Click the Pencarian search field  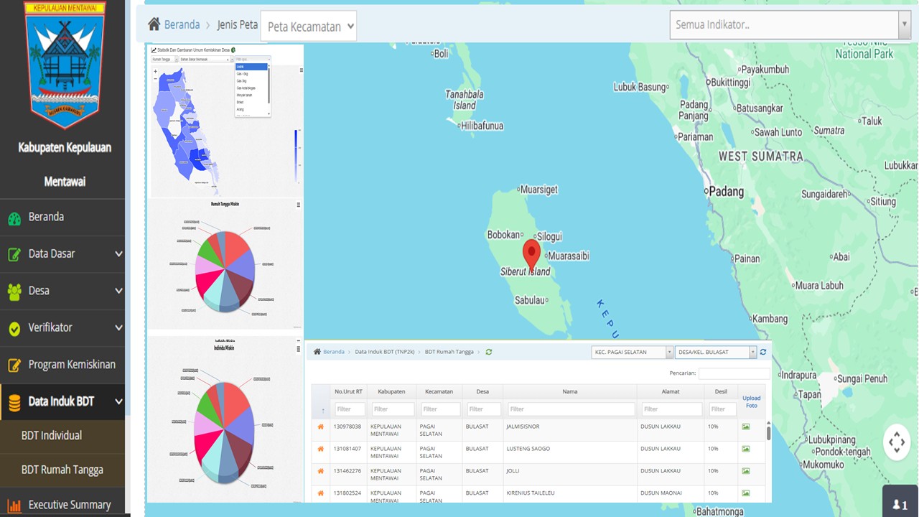tap(734, 373)
